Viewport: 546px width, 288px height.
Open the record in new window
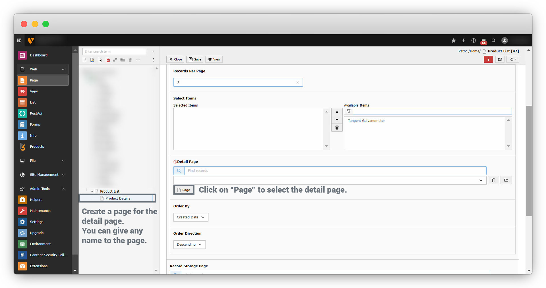coord(500,59)
